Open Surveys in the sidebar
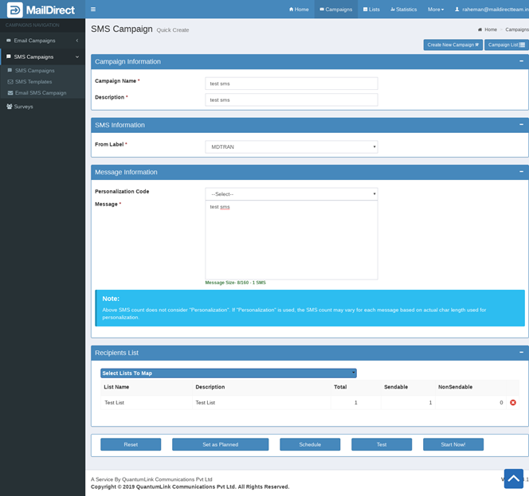Viewport: 529px width, 496px height. 23,106
